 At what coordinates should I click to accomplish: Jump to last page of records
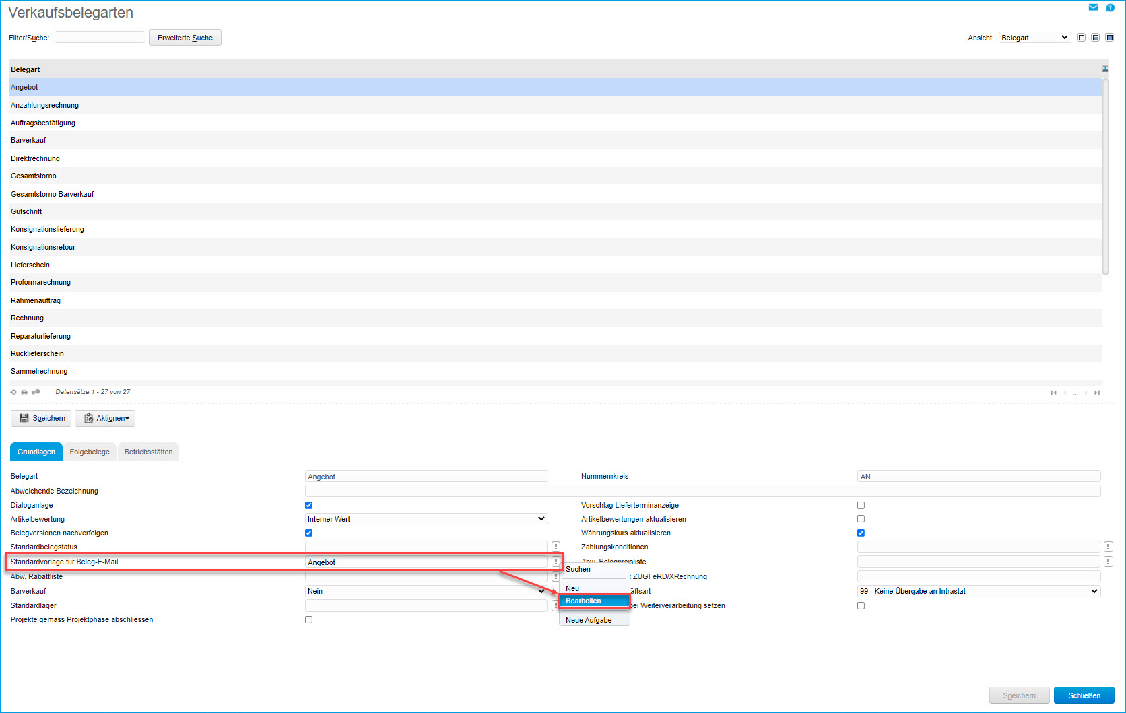click(1097, 393)
